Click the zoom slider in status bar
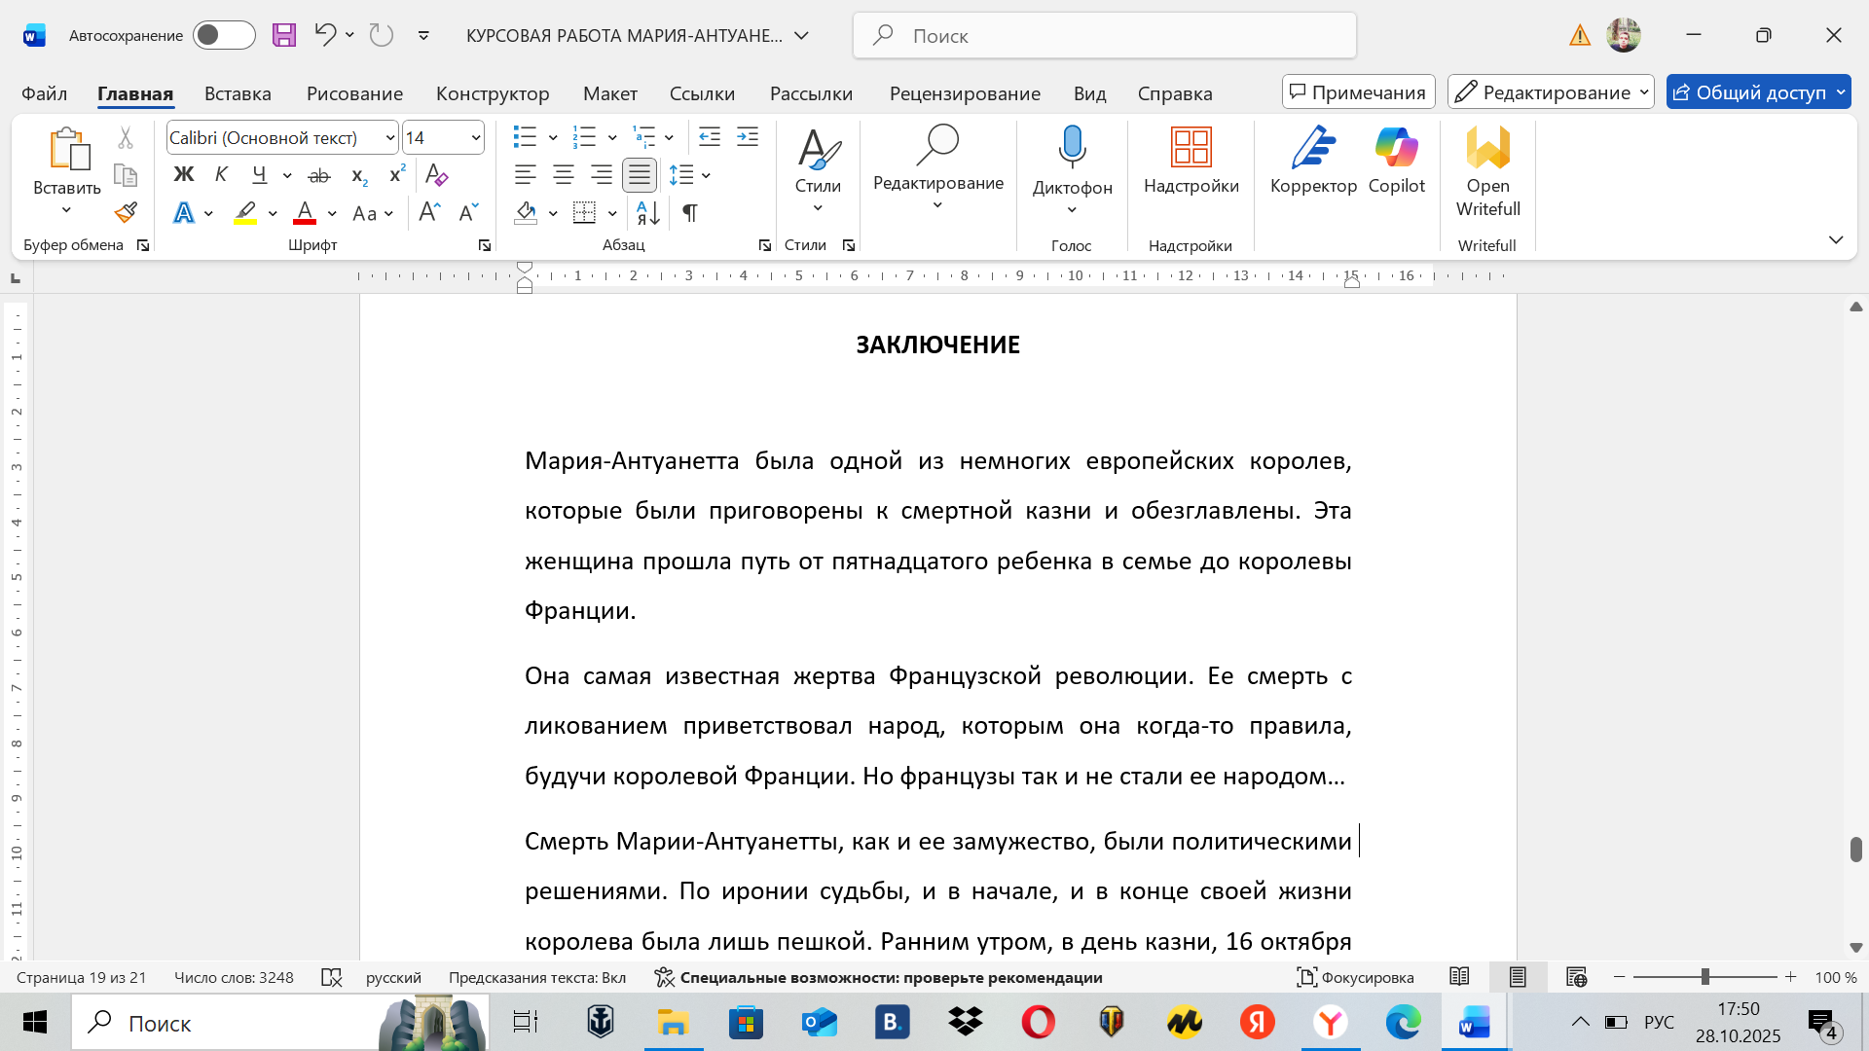The height and width of the screenshot is (1051, 1869). point(1704,977)
